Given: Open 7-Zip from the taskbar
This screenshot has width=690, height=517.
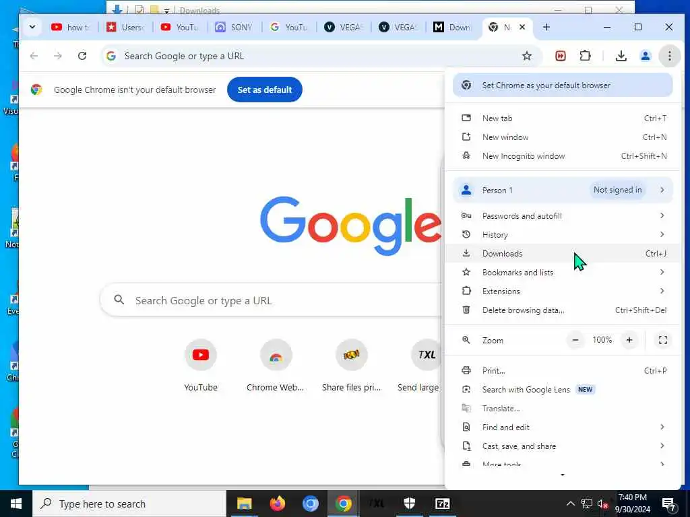Looking at the screenshot, I should [x=442, y=504].
